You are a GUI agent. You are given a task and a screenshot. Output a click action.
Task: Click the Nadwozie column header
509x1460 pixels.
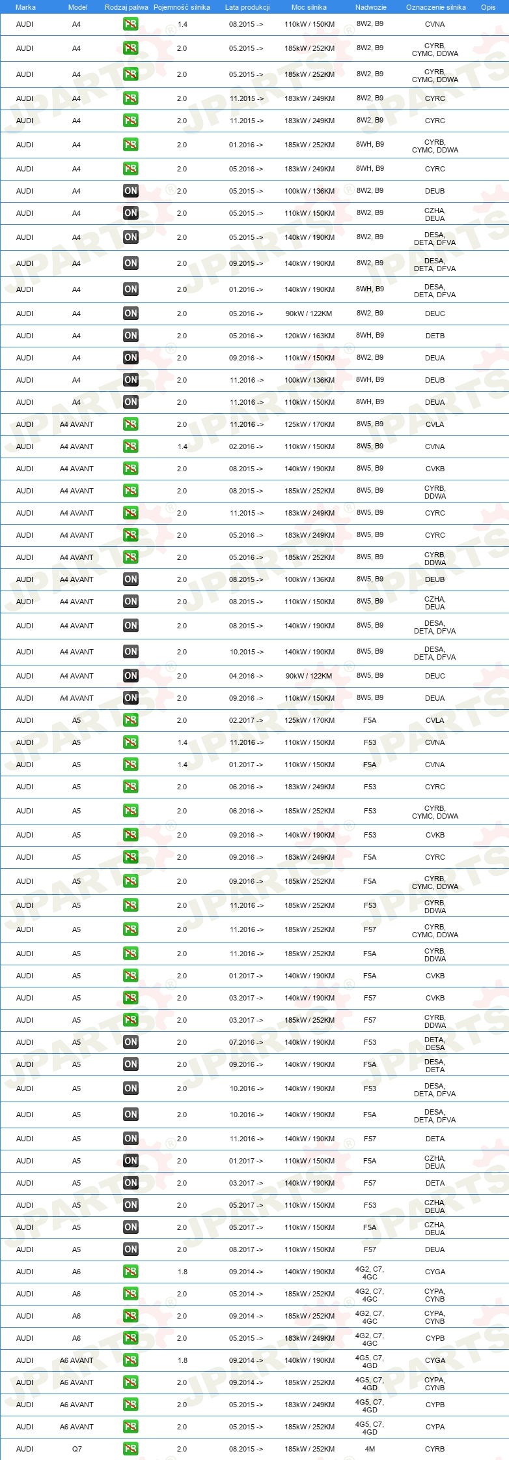click(x=371, y=7)
